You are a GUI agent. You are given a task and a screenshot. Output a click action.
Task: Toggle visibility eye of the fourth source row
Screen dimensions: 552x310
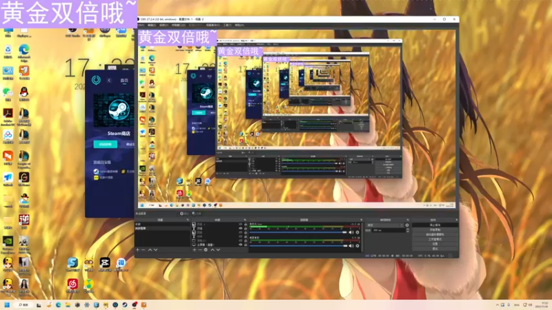[x=241, y=236]
